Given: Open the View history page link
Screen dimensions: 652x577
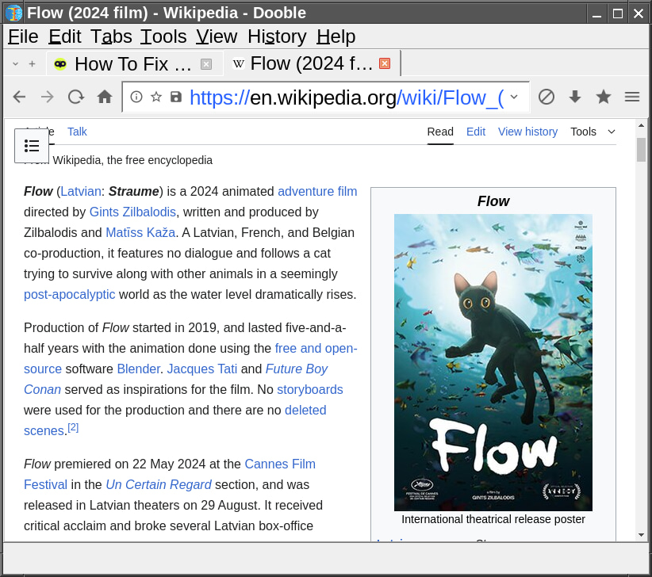Looking at the screenshot, I should tap(527, 132).
